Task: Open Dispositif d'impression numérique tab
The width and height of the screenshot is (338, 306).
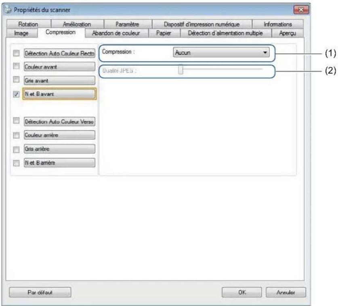Action: (x=202, y=24)
